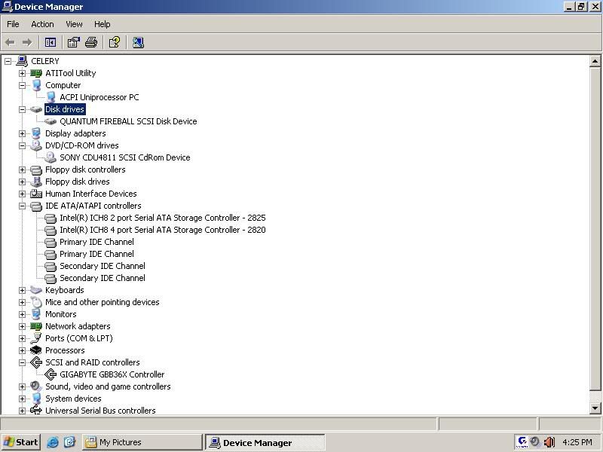Select the Display adapters label
The image size is (603, 452).
[75, 133]
